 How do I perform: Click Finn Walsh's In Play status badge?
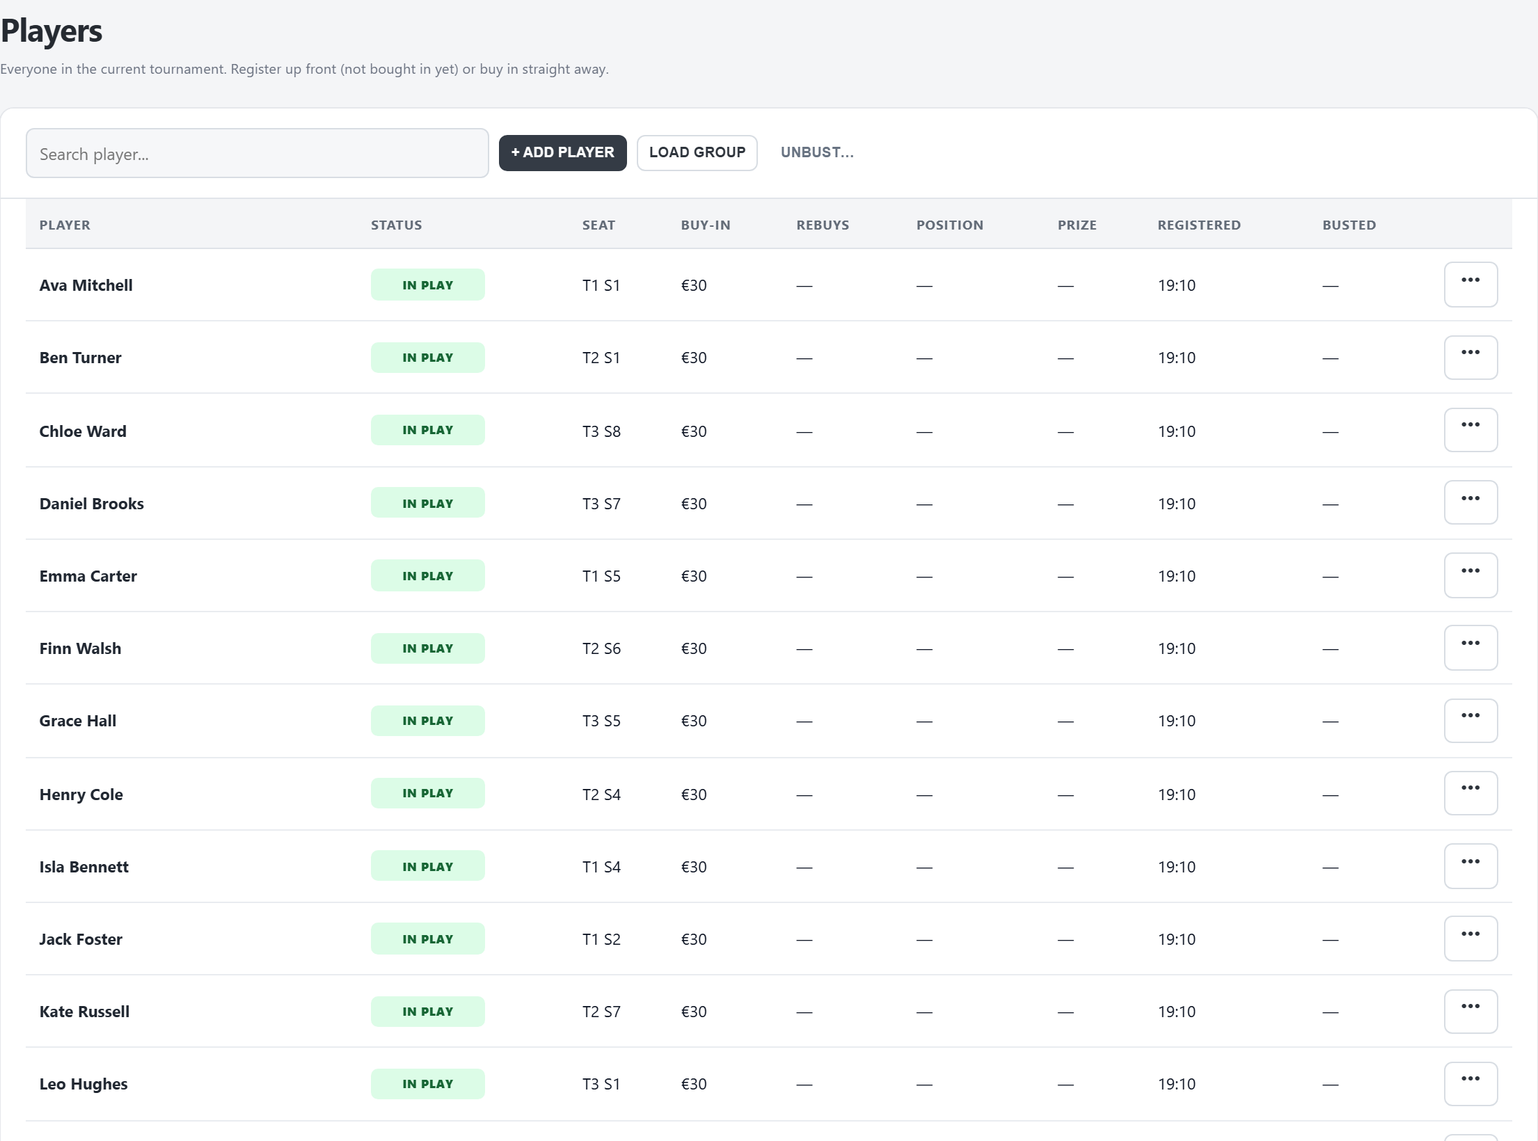point(427,648)
